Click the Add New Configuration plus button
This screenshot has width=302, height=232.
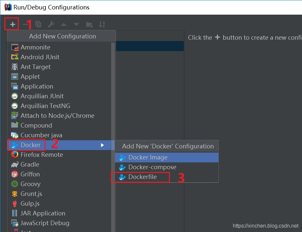(x=12, y=24)
